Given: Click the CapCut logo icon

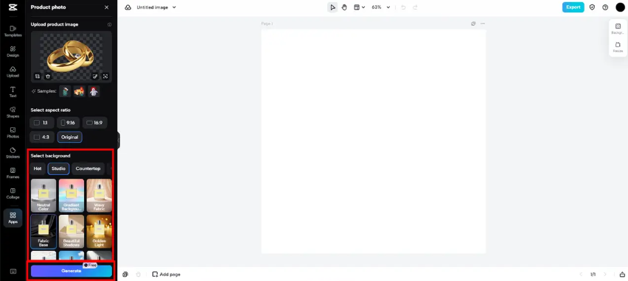Looking at the screenshot, I should point(13,7).
